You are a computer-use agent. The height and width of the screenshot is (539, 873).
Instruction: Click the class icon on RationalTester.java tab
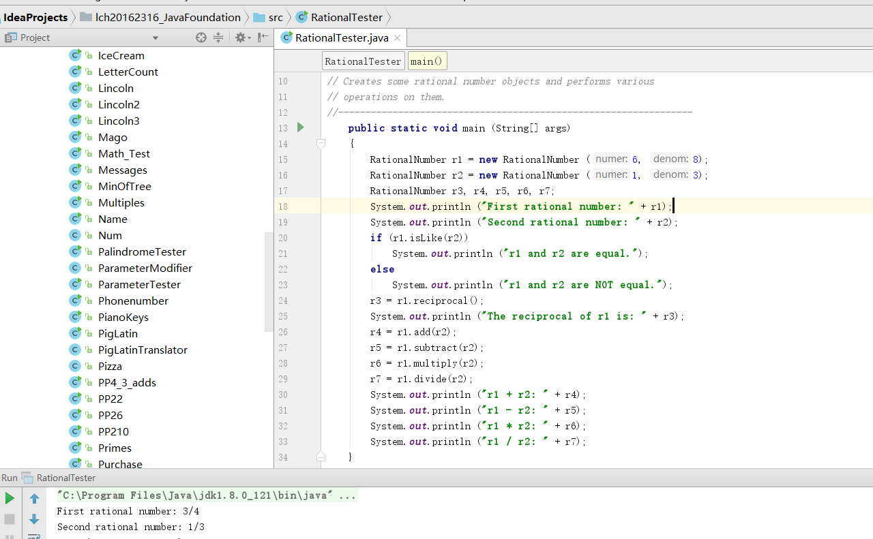[286, 37]
